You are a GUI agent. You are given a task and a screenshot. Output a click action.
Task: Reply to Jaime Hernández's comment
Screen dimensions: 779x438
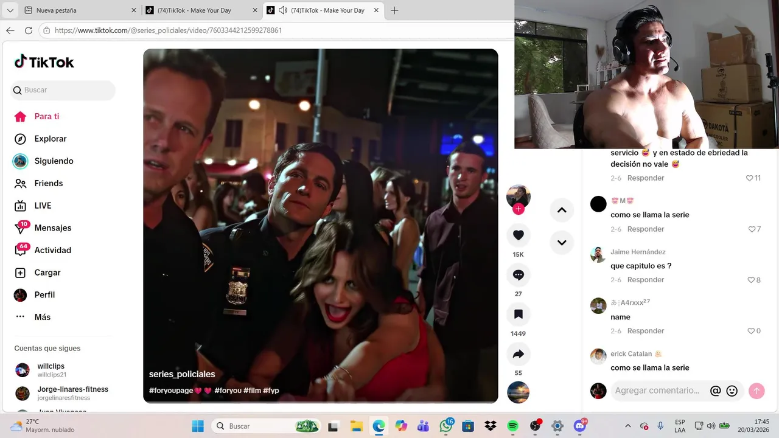pyautogui.click(x=646, y=280)
